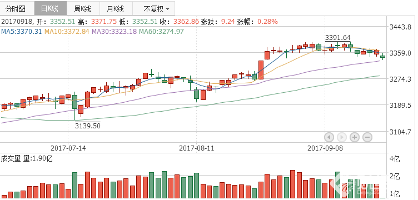This screenshot has height=200, width=418.
Task: Open the 月K线 monthly chart tab
Action: (116, 9)
